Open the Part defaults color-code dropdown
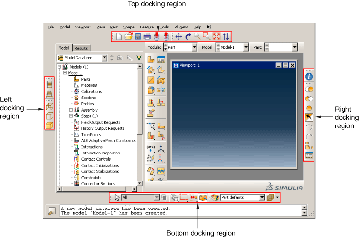359x237 pixels. 262,197
